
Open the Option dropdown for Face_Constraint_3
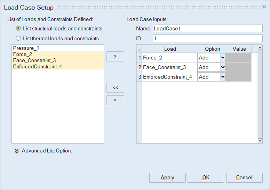(x=223, y=67)
